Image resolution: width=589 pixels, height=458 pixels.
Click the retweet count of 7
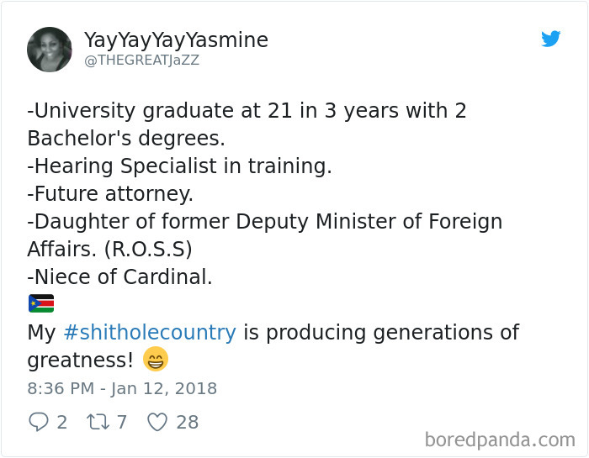click(122, 422)
